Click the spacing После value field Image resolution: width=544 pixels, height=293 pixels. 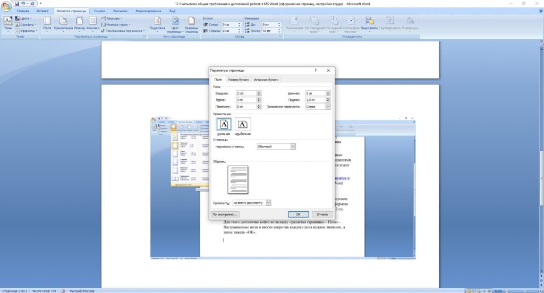(269, 31)
